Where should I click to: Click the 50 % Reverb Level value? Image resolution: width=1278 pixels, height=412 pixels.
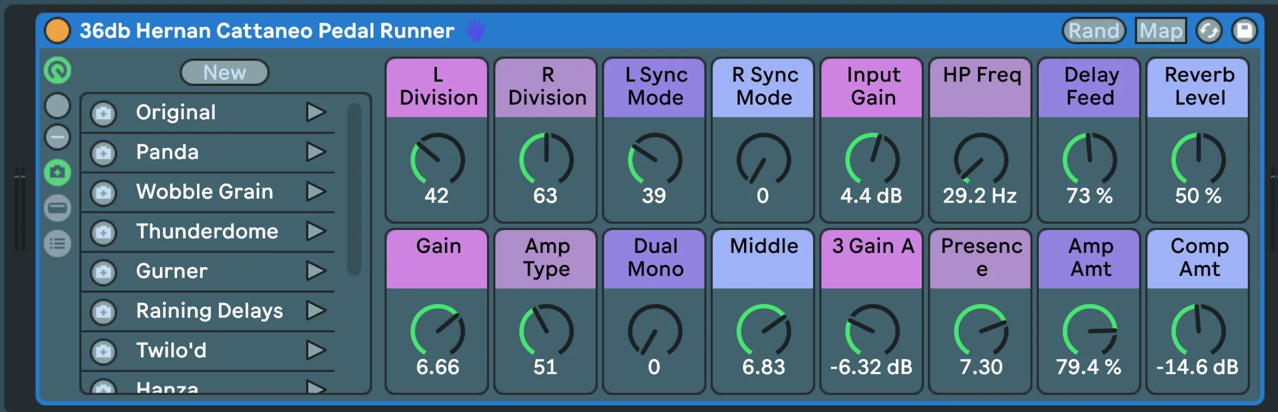[x=1198, y=196]
